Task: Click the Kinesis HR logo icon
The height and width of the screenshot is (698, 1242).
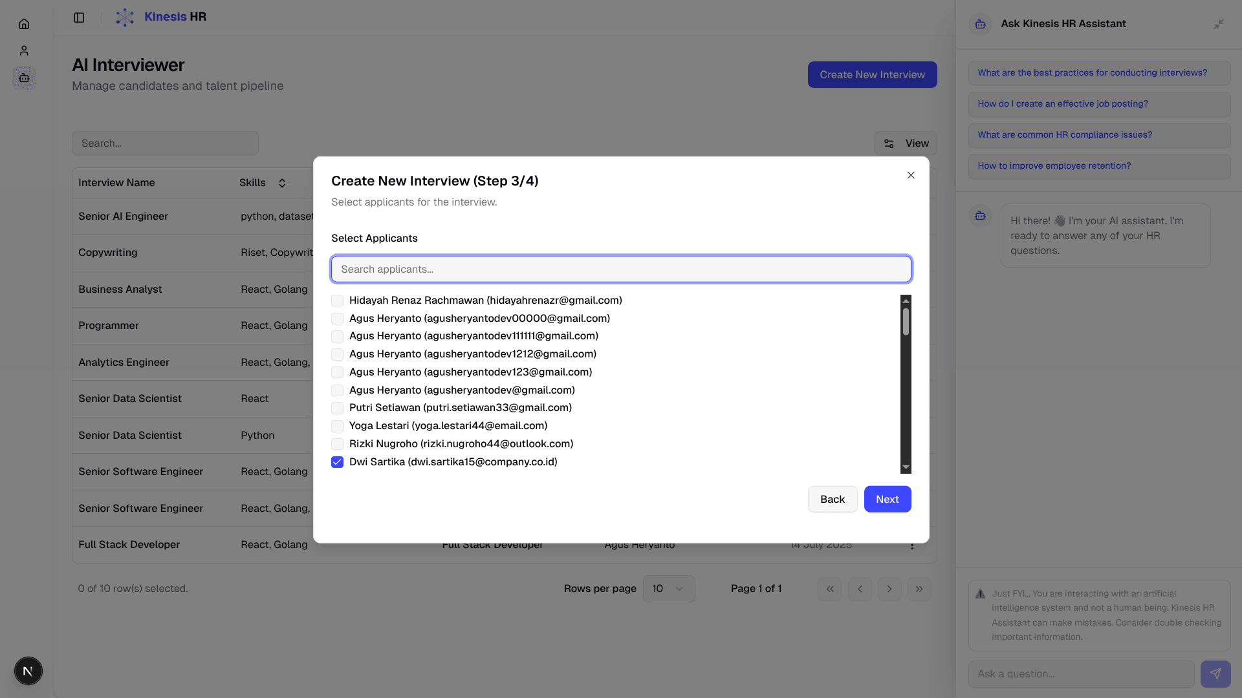Action: (124, 17)
